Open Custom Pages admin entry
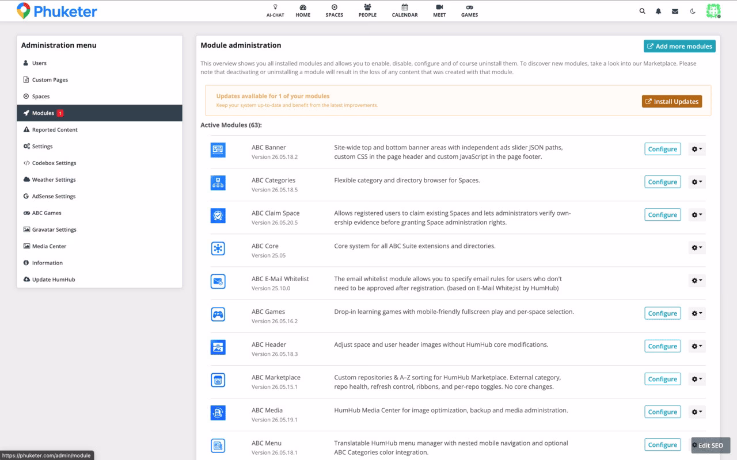Screen dimensions: 737x460 [100, 80]
